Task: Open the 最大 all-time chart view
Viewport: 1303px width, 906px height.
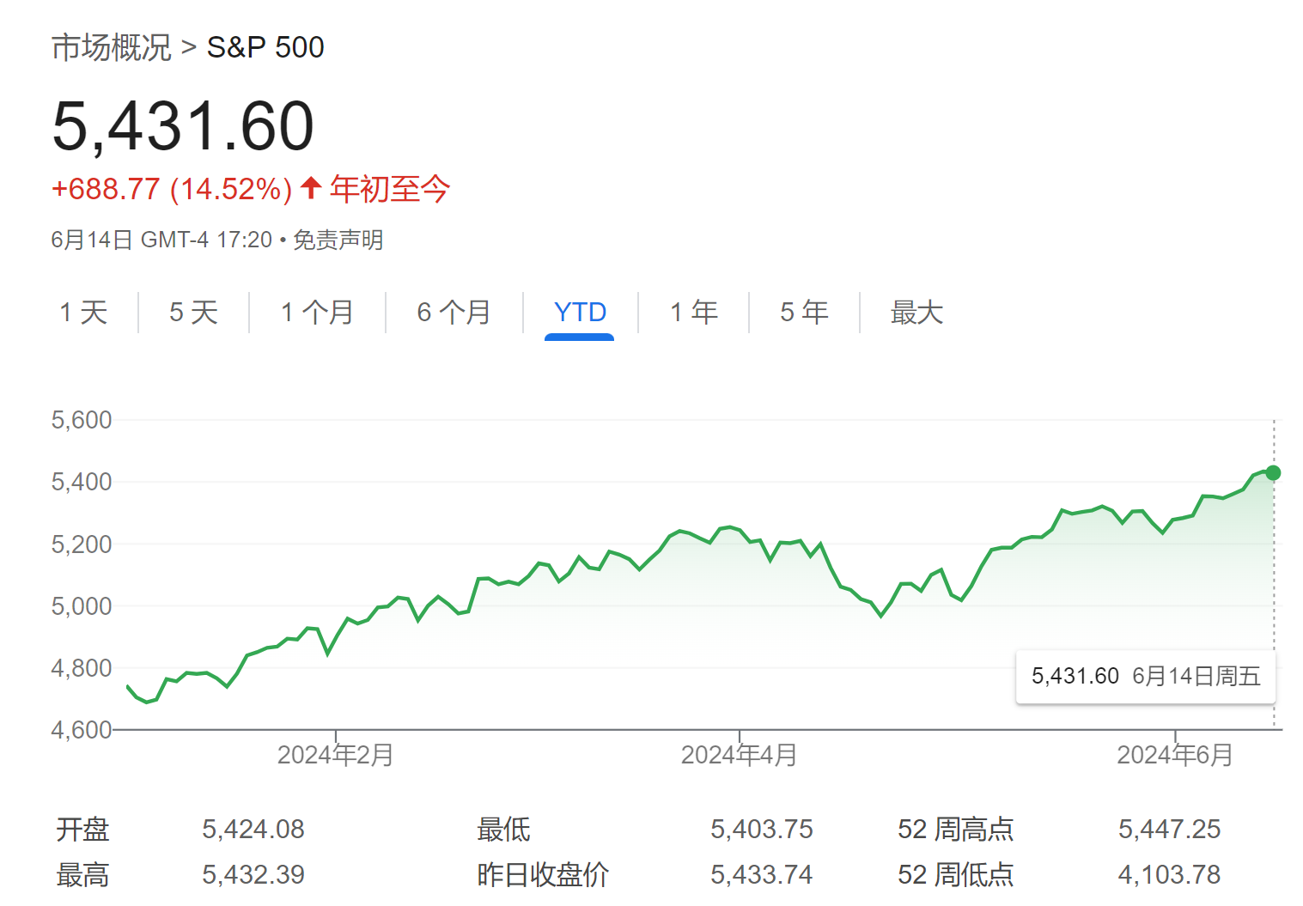Action: (x=916, y=313)
